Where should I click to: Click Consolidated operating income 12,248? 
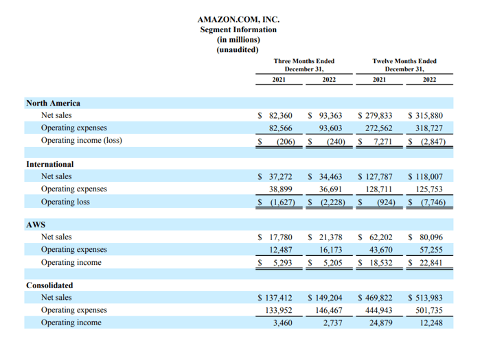(431, 322)
